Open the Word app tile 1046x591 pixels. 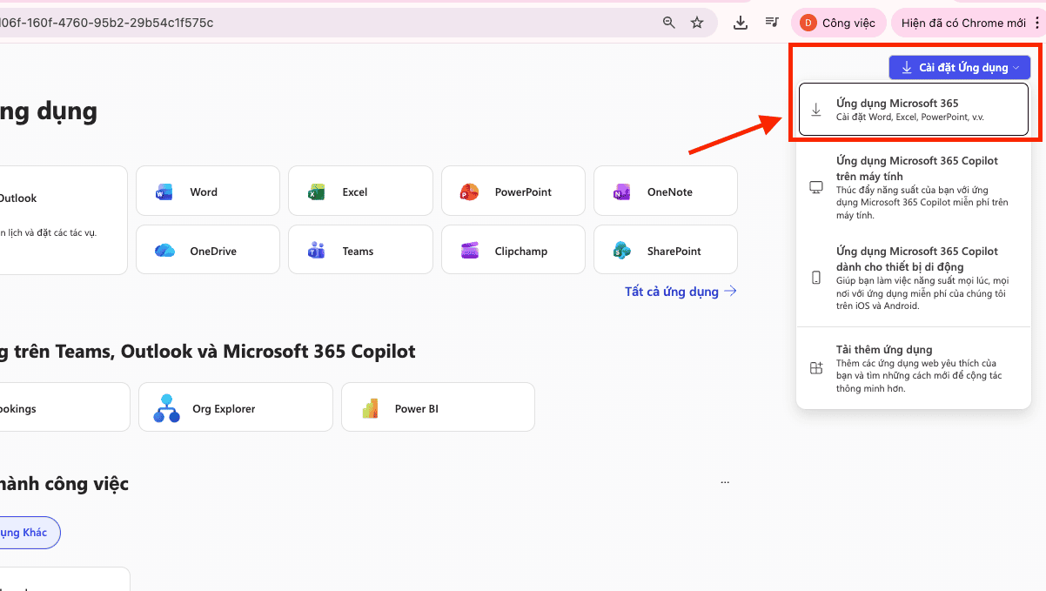point(207,191)
